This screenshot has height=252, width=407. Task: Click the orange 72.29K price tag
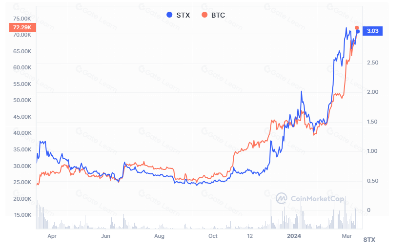tap(22, 28)
